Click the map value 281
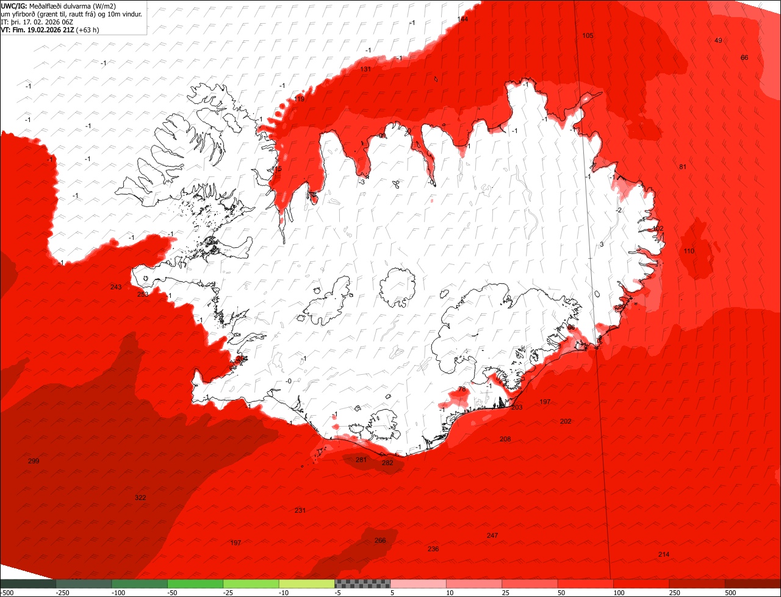Image resolution: width=781 pixels, height=597 pixels. click(x=361, y=460)
